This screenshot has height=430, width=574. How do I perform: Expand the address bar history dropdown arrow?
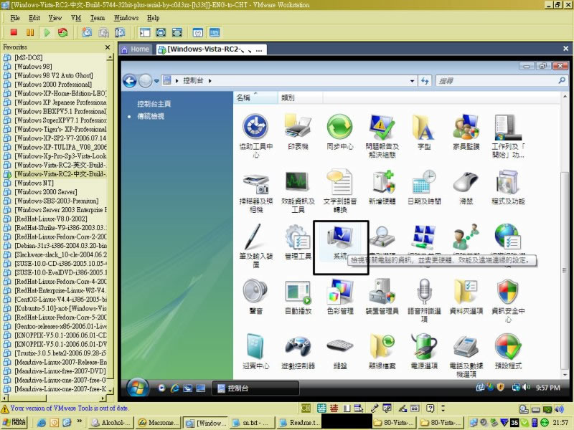[412, 81]
